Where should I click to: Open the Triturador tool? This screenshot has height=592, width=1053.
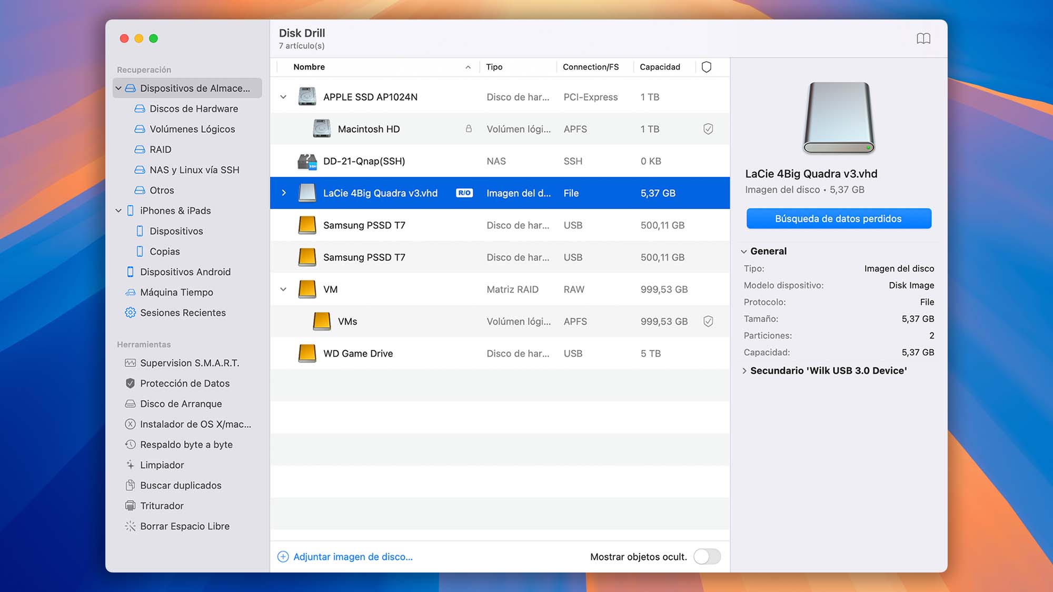click(x=154, y=506)
